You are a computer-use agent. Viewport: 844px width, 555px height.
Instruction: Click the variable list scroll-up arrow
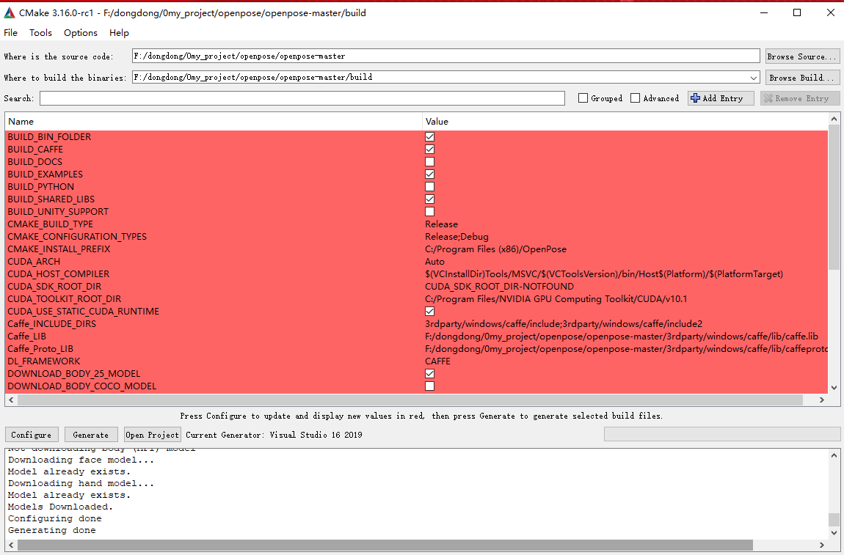click(834, 118)
